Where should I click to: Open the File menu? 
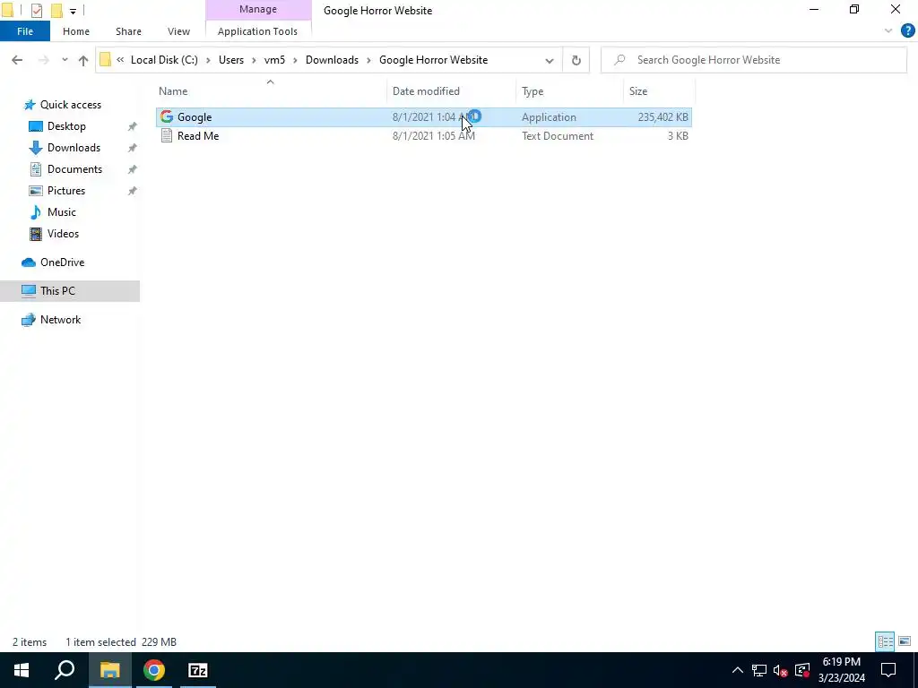tap(25, 31)
